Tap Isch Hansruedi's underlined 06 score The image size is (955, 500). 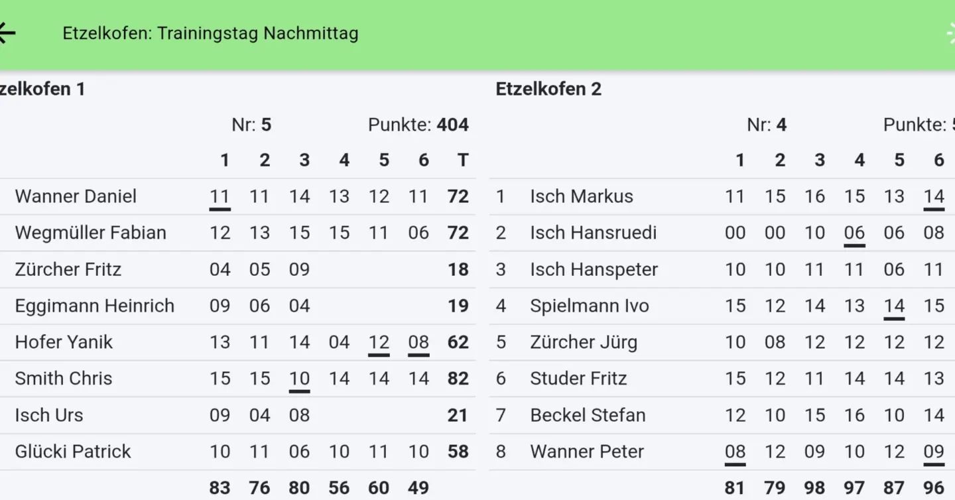click(854, 233)
